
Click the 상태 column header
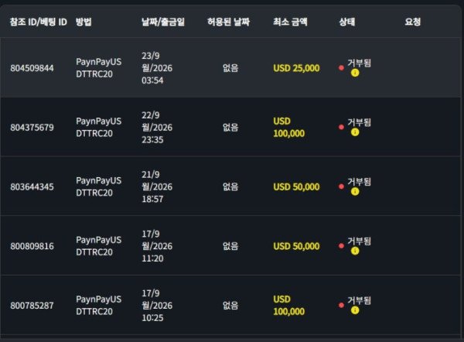pos(347,22)
